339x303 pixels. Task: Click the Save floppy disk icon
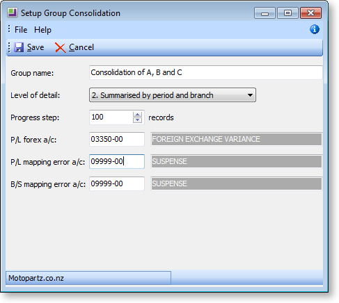click(19, 47)
